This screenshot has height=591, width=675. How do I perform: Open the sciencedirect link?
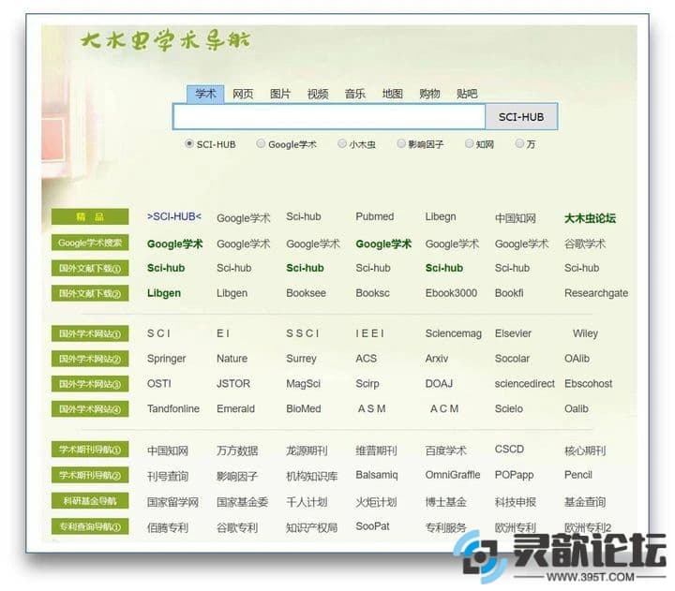(524, 383)
